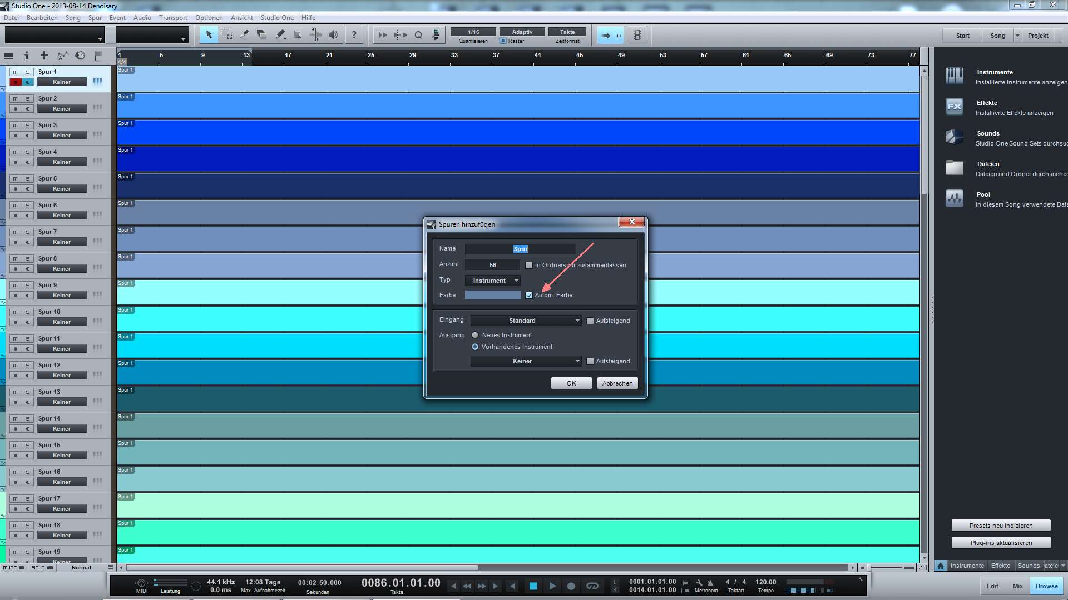
Task: Pick the Paint pencil tool
Action: point(280,35)
